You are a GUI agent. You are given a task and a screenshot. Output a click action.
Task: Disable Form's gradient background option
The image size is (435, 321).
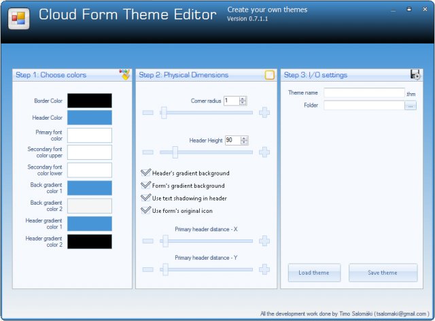point(145,186)
